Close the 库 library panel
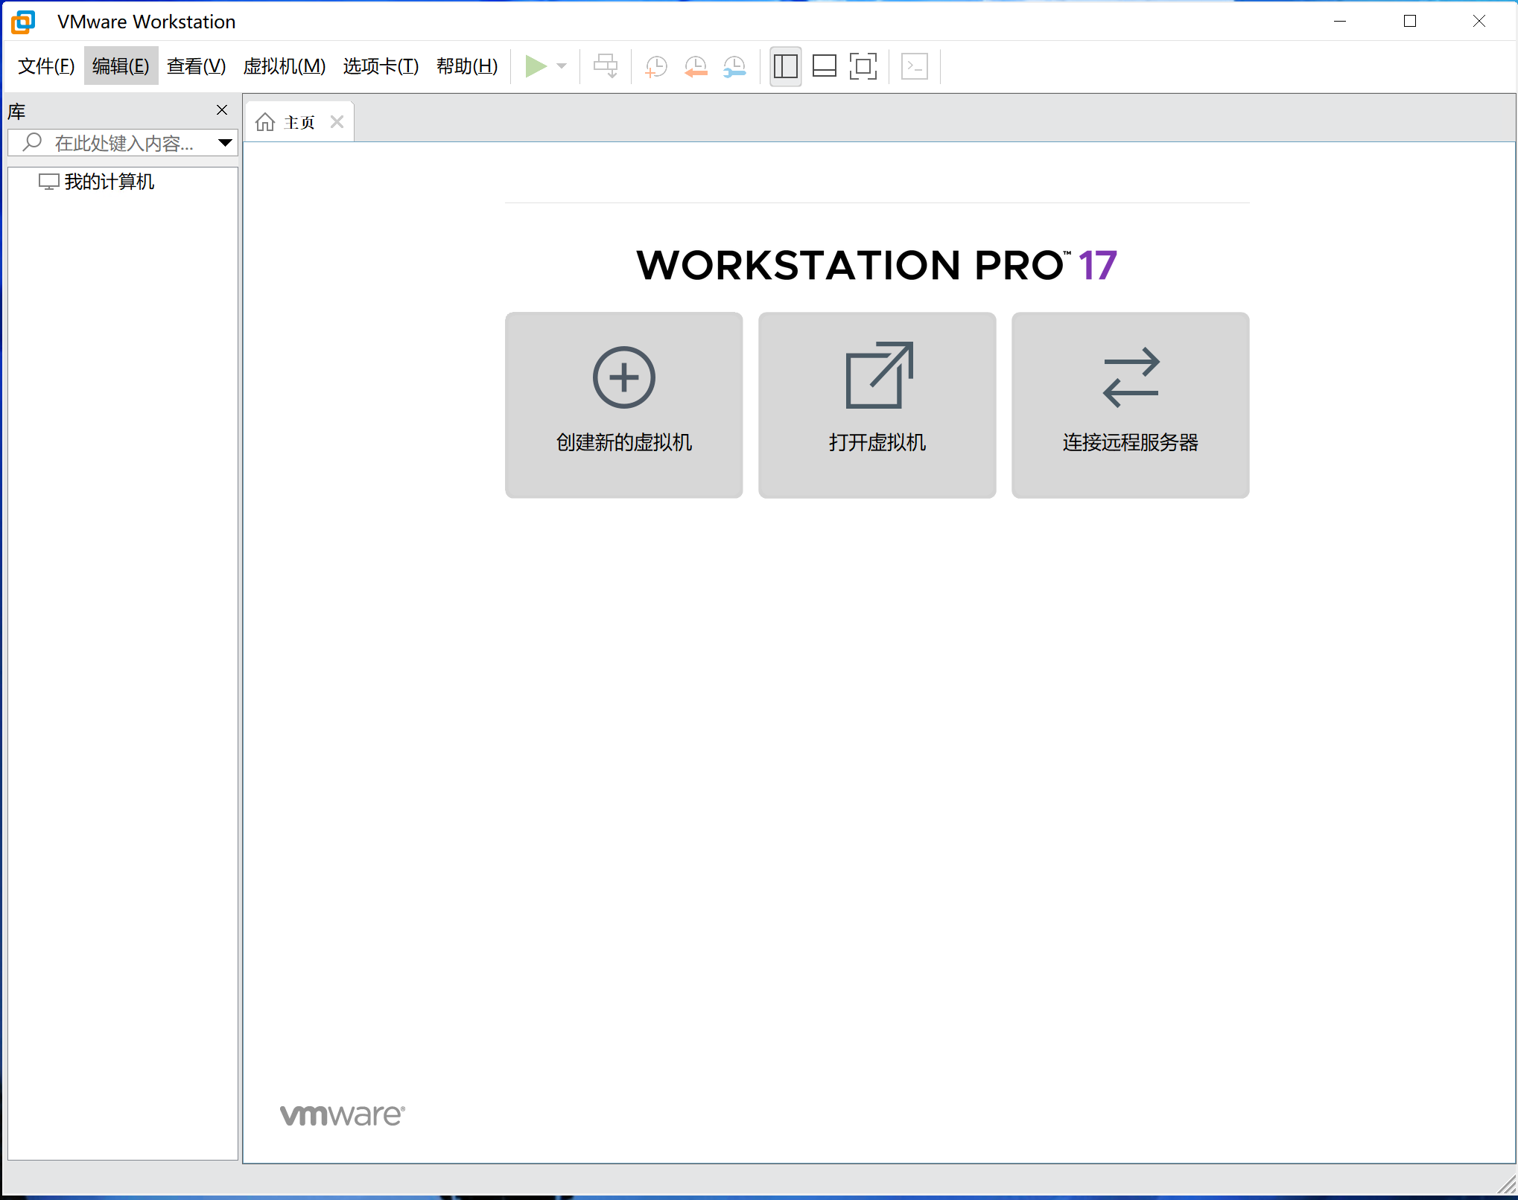Screen dimensions: 1518x1200 222,110
